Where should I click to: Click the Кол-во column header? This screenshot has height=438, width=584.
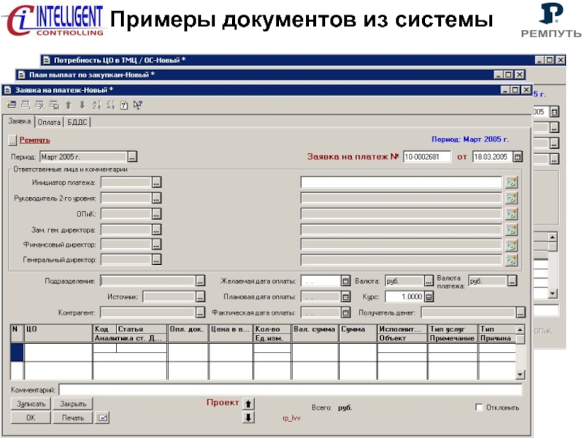pos(272,329)
